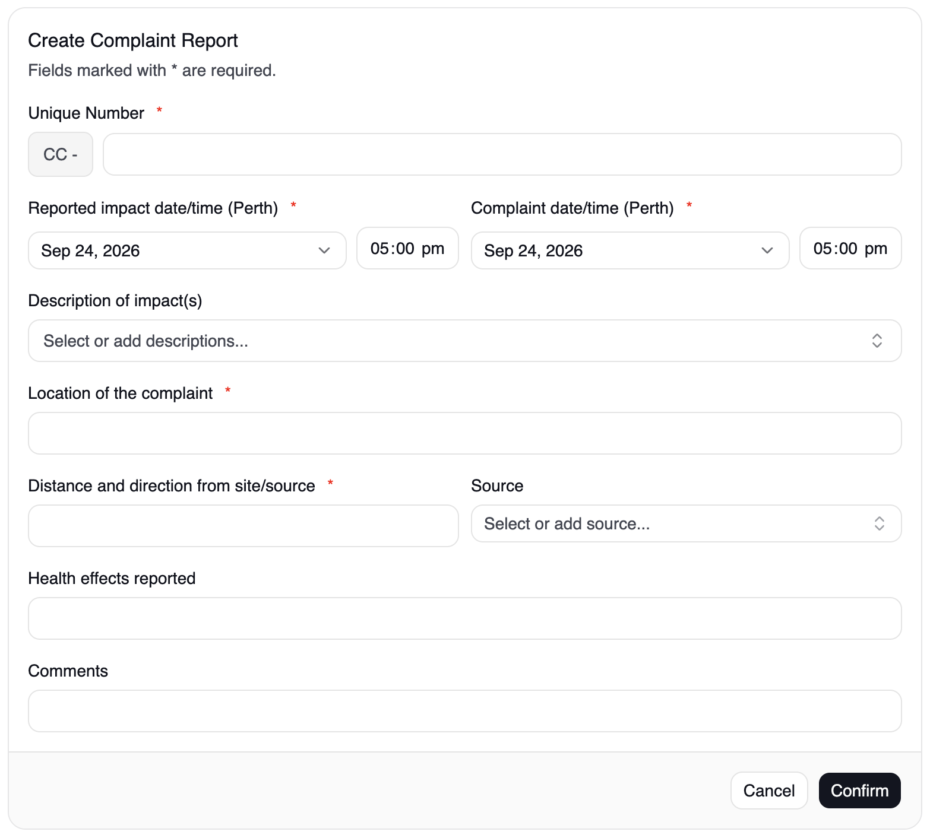930x838 pixels.
Task: Click the Source label
Action: (497, 485)
